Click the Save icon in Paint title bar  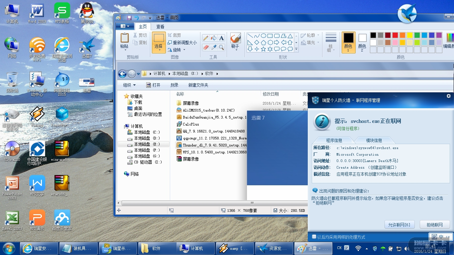pos(129,18)
